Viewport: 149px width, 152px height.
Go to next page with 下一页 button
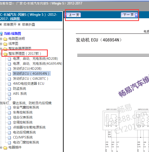tap(129, 15)
